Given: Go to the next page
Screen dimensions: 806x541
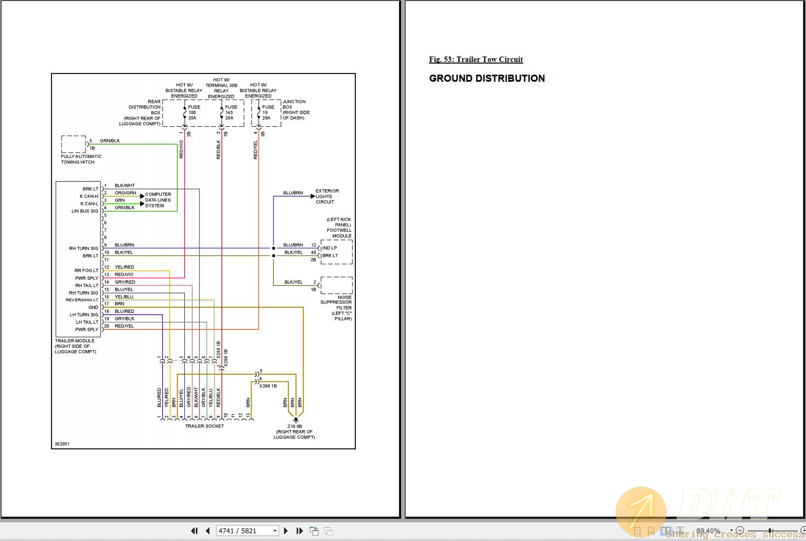Looking at the screenshot, I should (x=286, y=531).
